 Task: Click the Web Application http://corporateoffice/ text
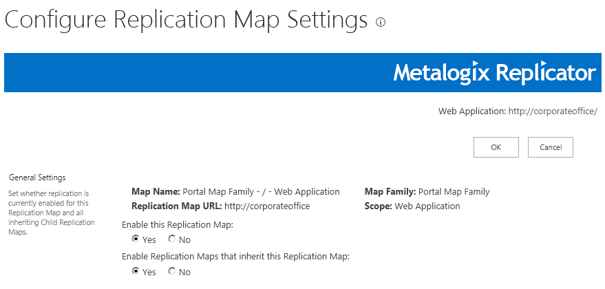click(518, 111)
